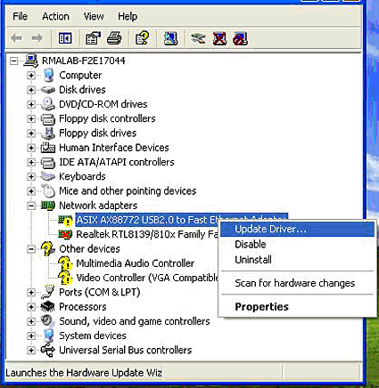Select the Ports (COM & LPT) label
379x388 pixels.
point(100,292)
